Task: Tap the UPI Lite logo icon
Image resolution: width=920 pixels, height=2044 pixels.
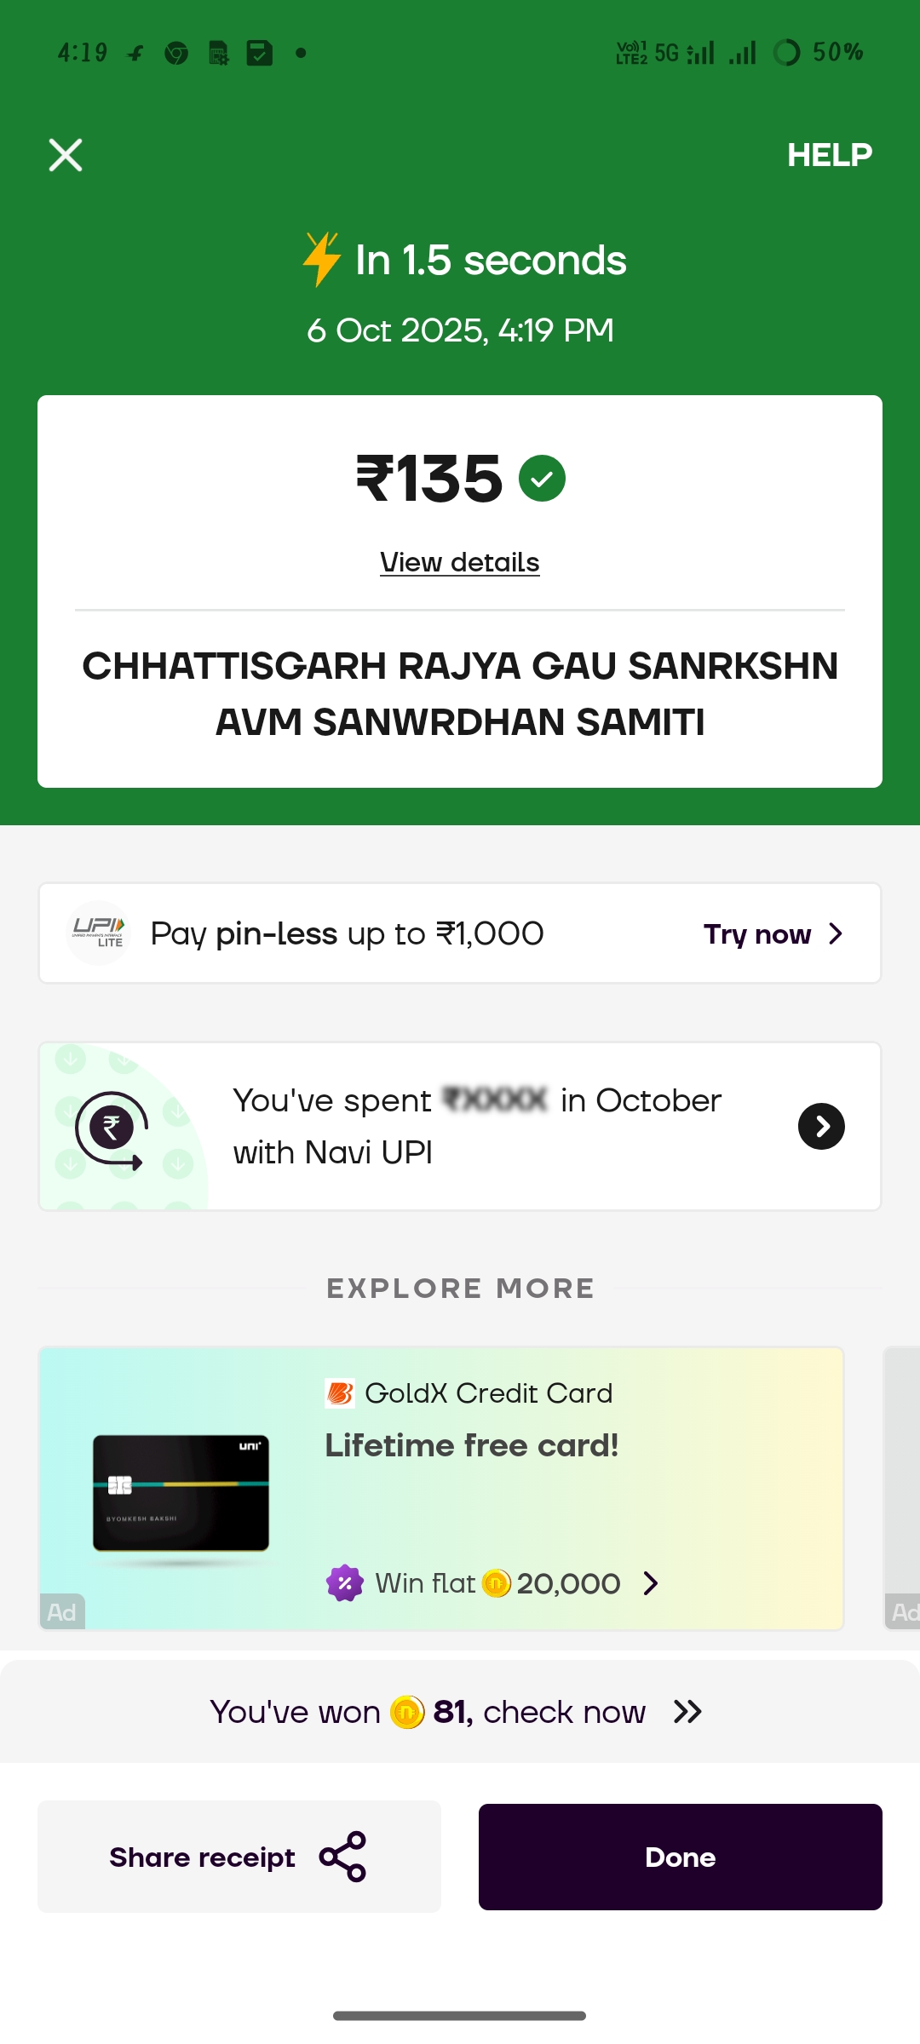Action: tap(98, 933)
